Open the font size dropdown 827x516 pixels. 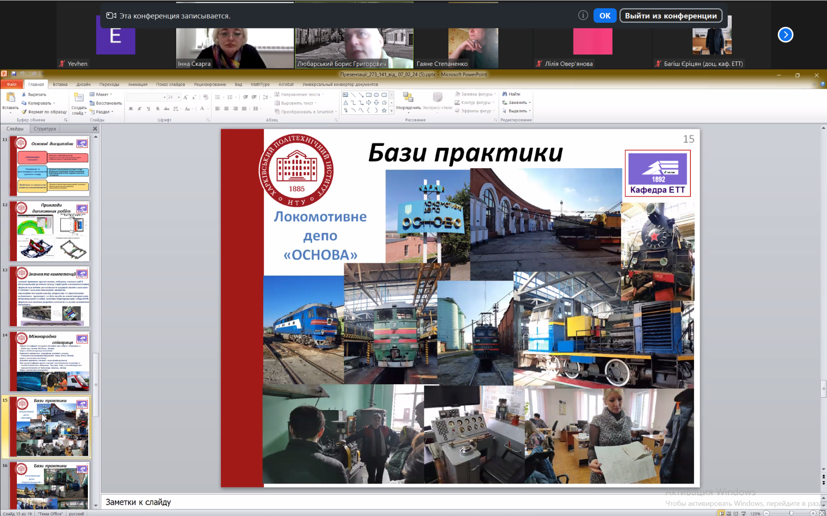(x=179, y=97)
